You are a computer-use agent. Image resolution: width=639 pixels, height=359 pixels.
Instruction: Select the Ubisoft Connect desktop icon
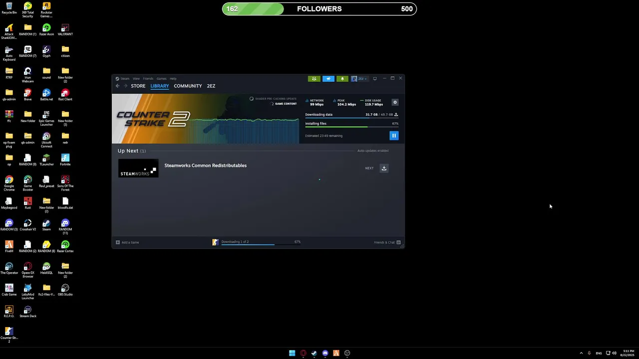pos(46,140)
